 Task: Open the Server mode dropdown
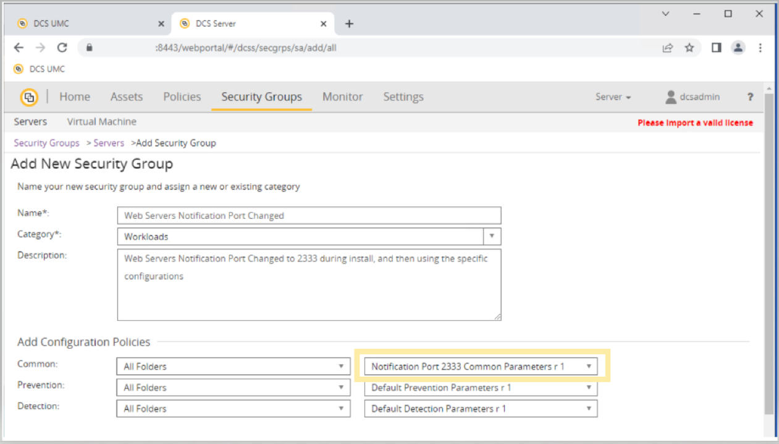tap(613, 97)
